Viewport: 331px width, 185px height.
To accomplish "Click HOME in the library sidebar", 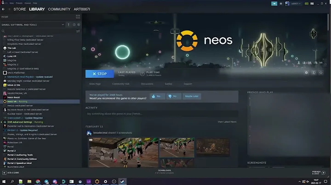I will tap(5, 17).
